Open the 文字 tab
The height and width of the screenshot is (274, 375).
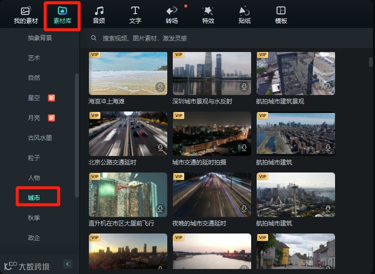coord(135,15)
